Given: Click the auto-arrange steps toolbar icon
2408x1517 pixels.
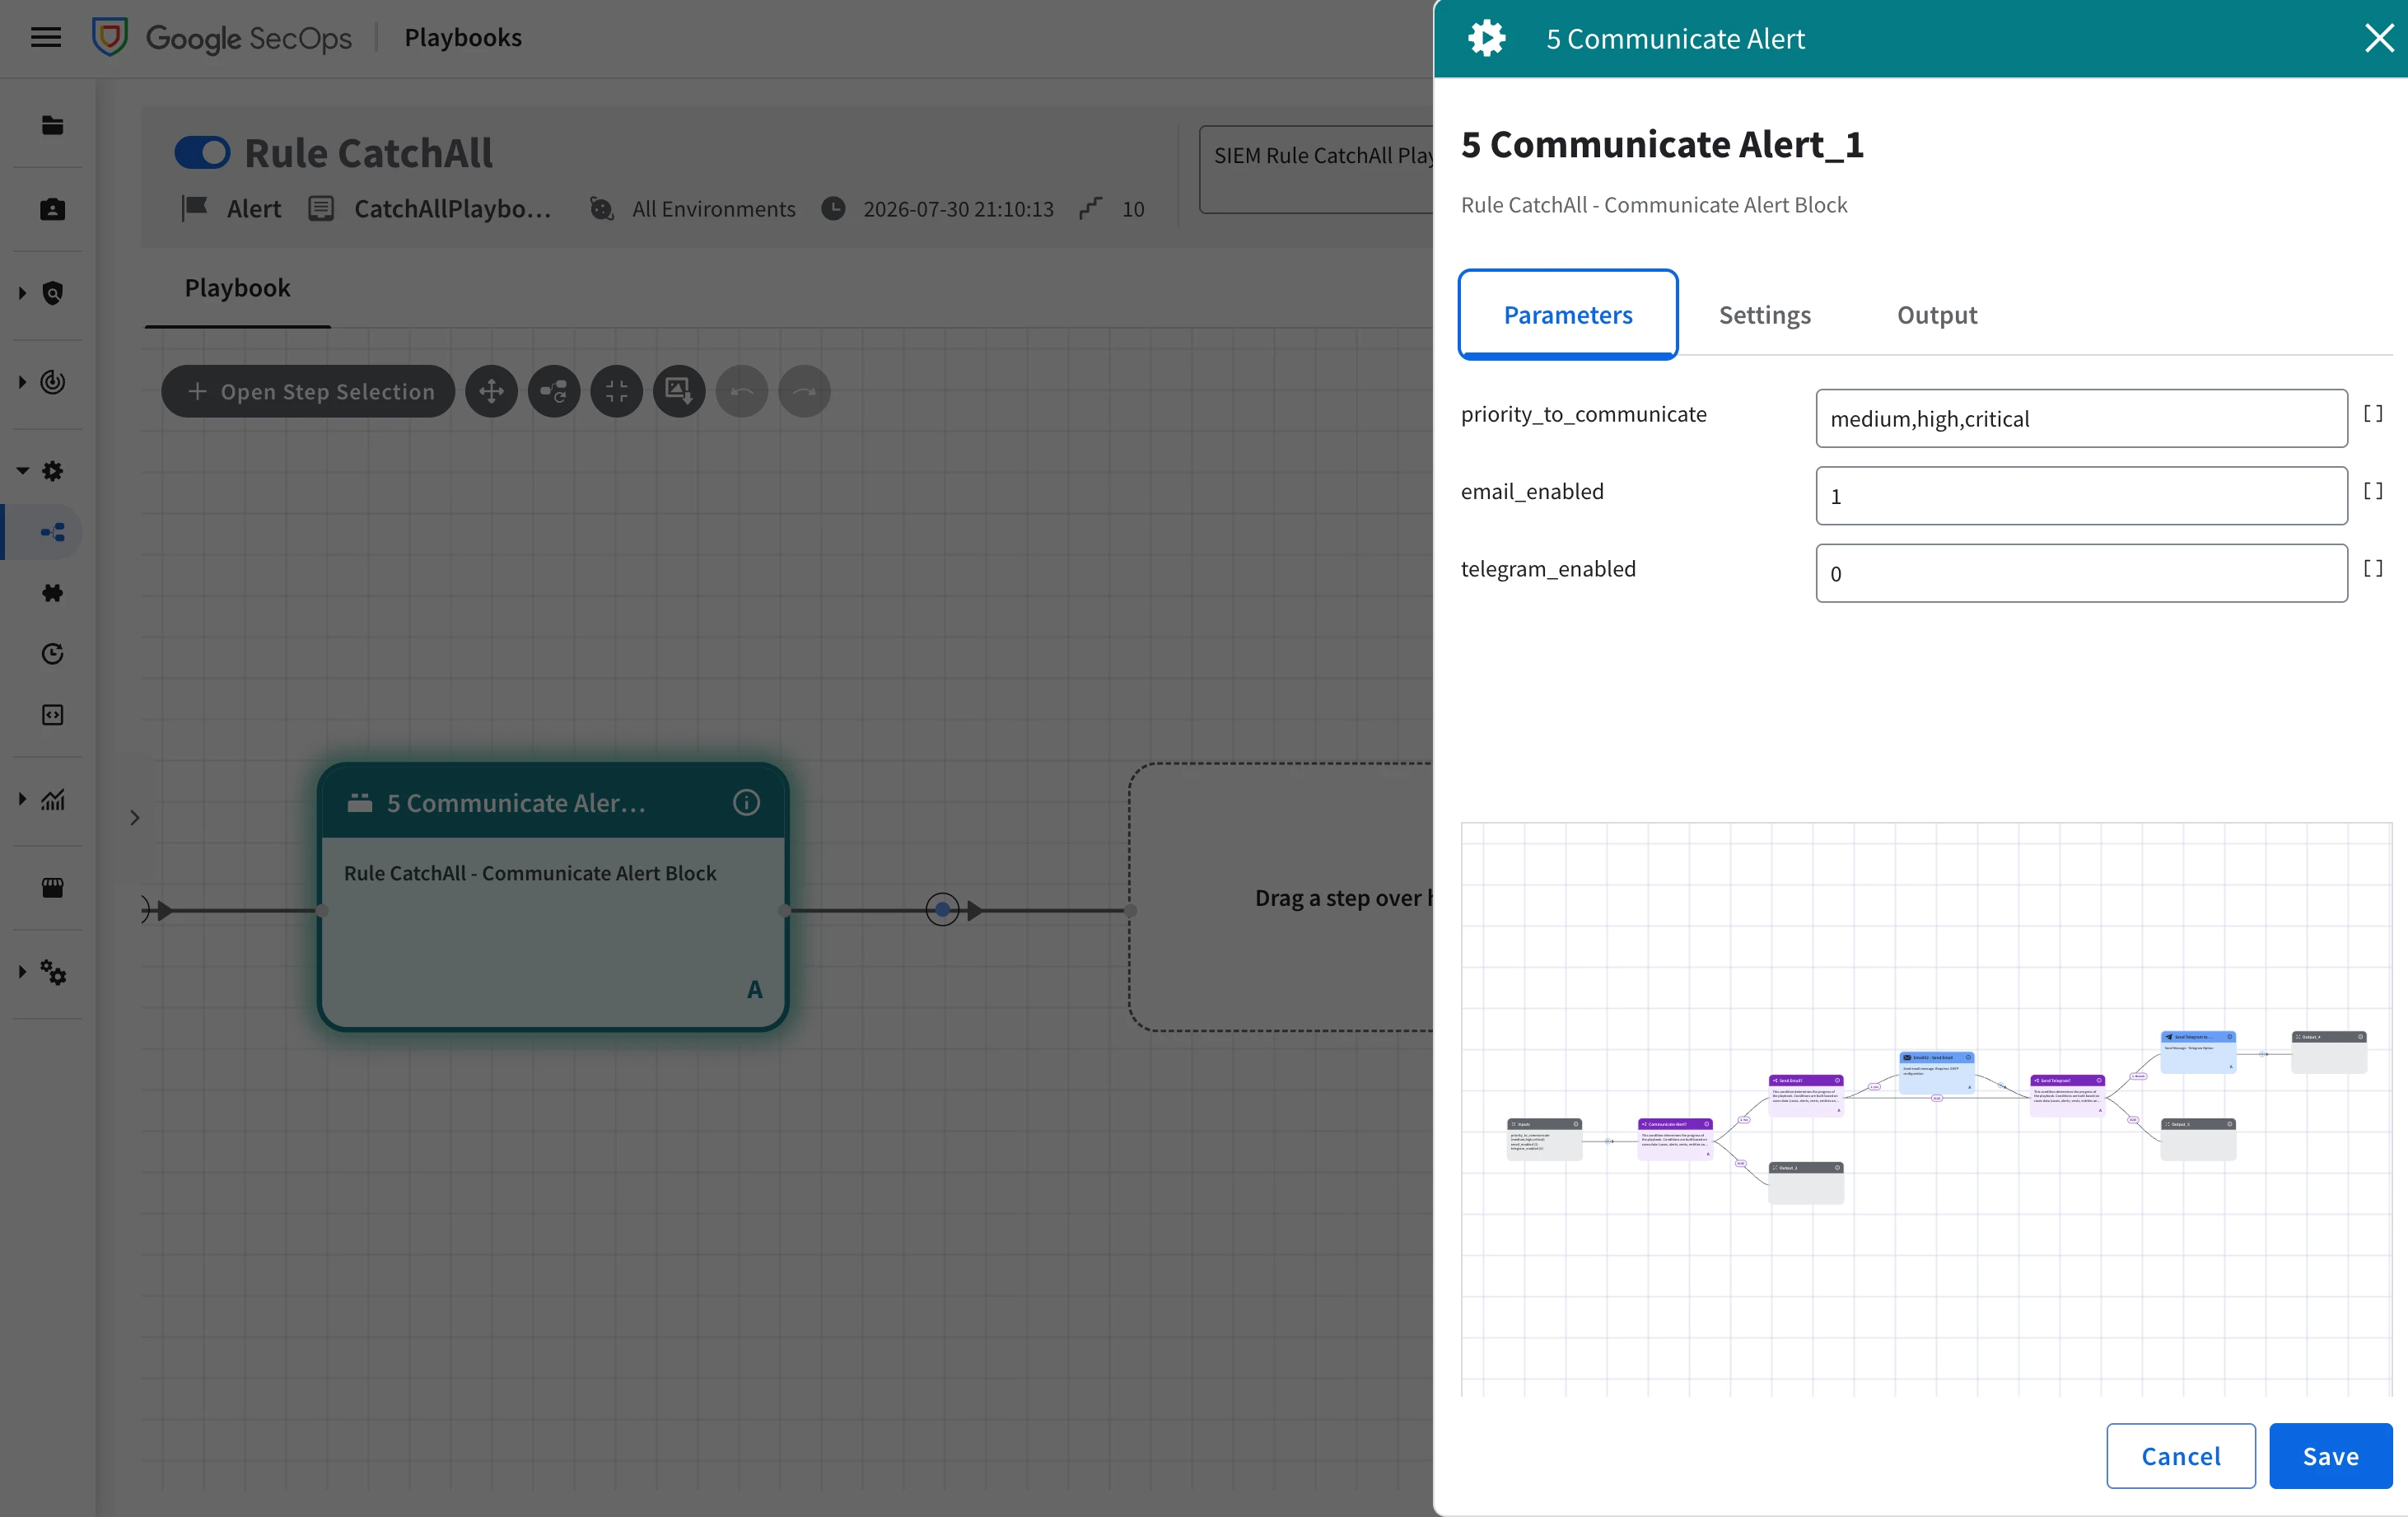Looking at the screenshot, I should (x=554, y=391).
